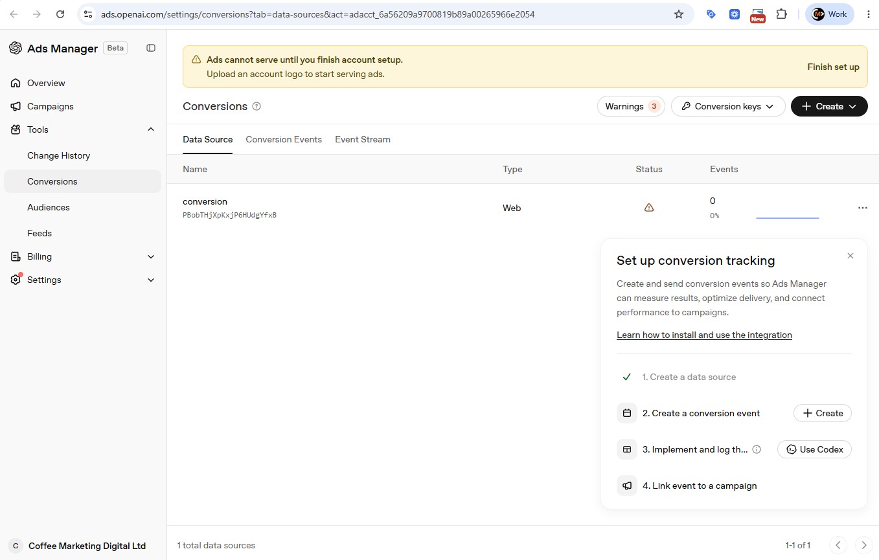This screenshot has height=560, width=879.
Task: Open the Warnings button with 3 alerts
Action: click(x=631, y=106)
